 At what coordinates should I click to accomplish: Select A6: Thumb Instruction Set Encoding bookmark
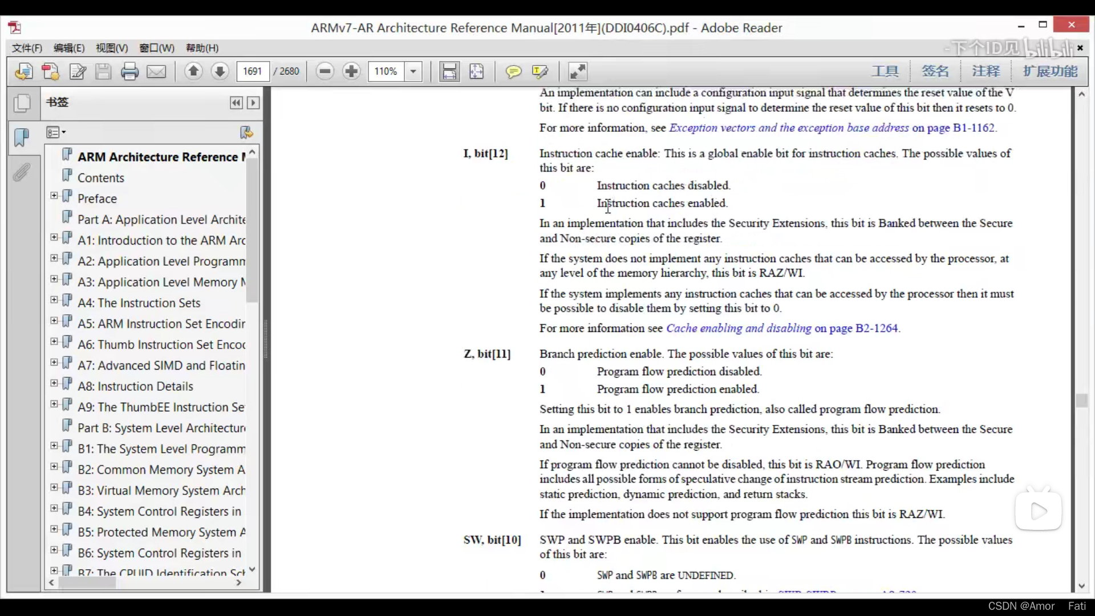(162, 345)
